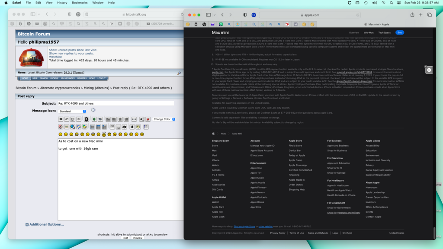Insert a horizontal rule in the post editor
Viewport: 443px width, 249px height.
134,119
